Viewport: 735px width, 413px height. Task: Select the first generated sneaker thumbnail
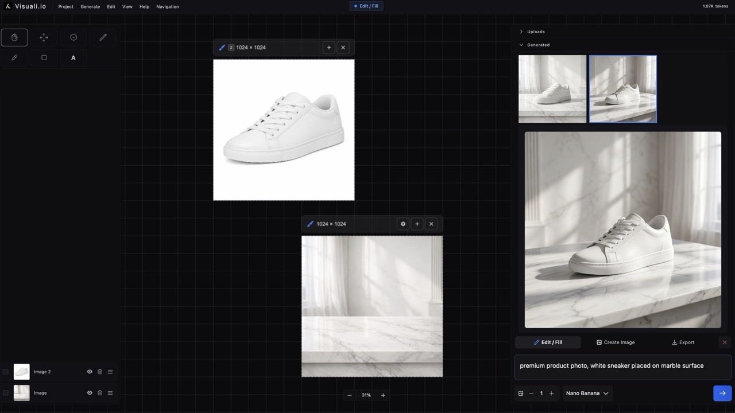[x=552, y=89]
